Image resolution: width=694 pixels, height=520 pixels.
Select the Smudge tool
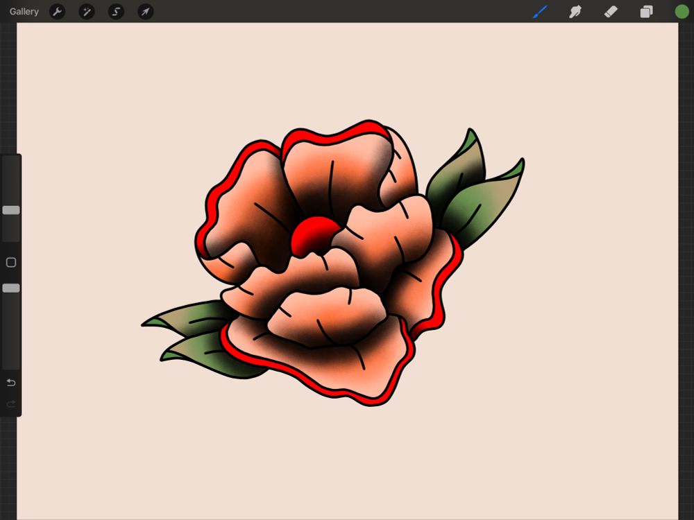(575, 12)
